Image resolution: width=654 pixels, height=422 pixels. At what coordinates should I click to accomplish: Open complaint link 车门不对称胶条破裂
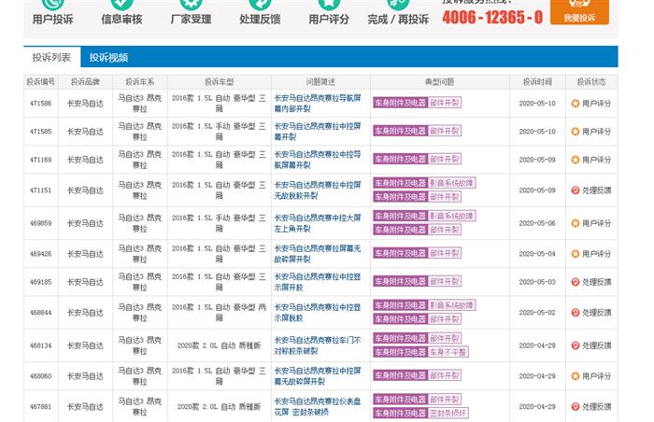tap(318, 345)
